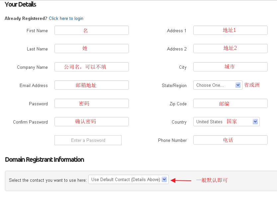Focus the First Name input field

click(91, 31)
